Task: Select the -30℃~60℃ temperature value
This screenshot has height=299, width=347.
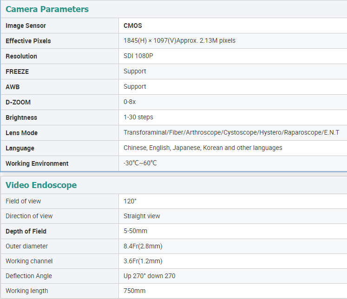Action: coord(140,163)
